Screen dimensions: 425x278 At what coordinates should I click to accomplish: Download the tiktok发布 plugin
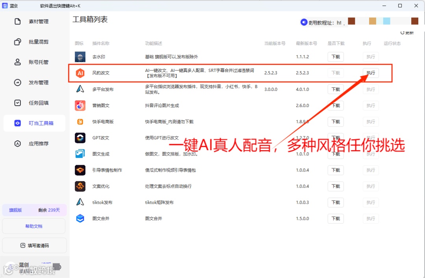pyautogui.click(x=336, y=203)
